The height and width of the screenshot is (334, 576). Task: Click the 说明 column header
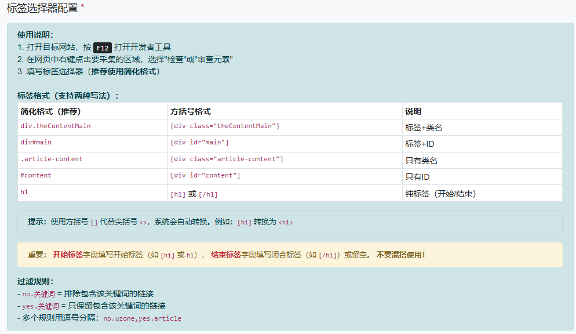(413, 111)
